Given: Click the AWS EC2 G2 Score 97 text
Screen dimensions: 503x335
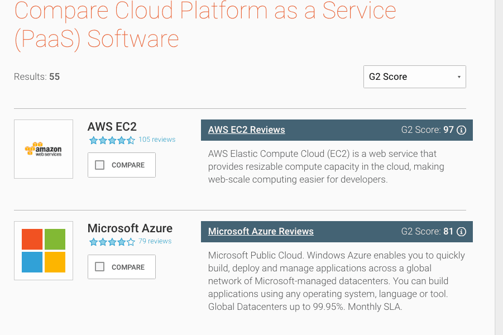Looking at the screenshot, I should (427, 130).
